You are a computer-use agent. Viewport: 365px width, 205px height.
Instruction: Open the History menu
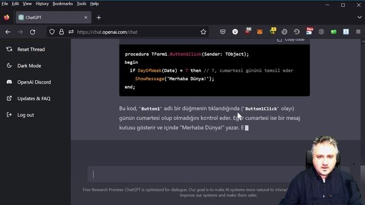click(x=42, y=4)
